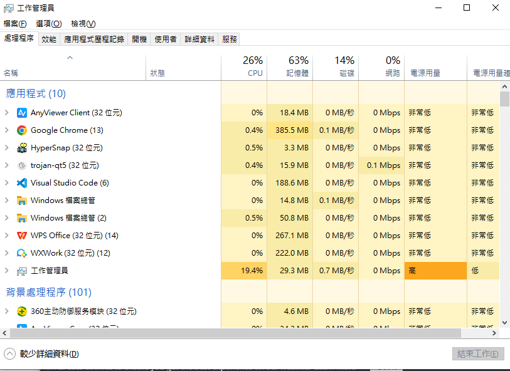Click the horizontal scrollbar at the bottom
The width and height of the screenshot is (510, 371).
point(251,333)
